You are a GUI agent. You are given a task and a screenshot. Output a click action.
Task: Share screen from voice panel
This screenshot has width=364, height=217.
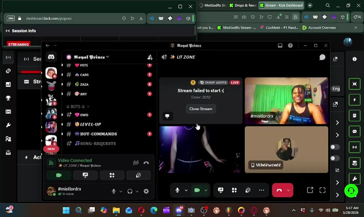(85, 175)
